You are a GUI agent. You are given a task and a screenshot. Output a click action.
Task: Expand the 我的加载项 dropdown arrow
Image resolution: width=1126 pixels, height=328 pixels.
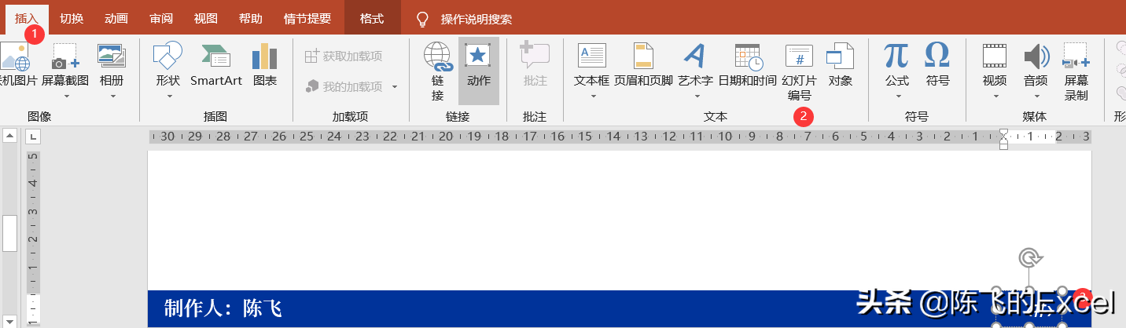(x=395, y=86)
